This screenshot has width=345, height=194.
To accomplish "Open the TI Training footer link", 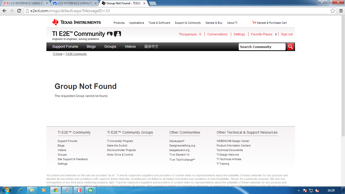I will point(223,164).
